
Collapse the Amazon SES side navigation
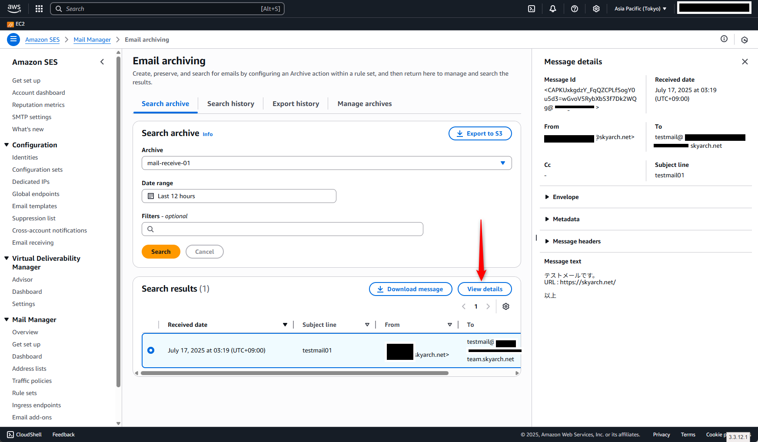click(102, 62)
